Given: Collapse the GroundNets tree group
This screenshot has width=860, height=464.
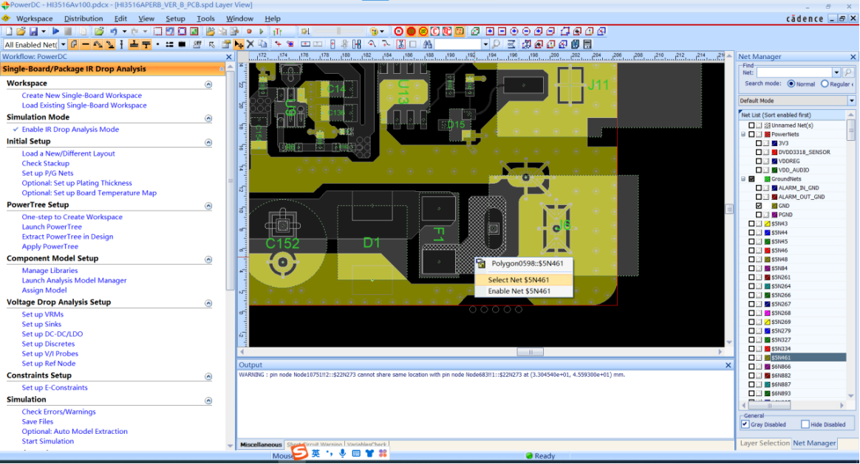Looking at the screenshot, I should click(x=744, y=179).
